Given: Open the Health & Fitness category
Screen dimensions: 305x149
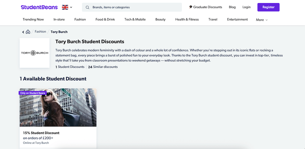Looking at the screenshot, I should pyautogui.click(x=187, y=19).
